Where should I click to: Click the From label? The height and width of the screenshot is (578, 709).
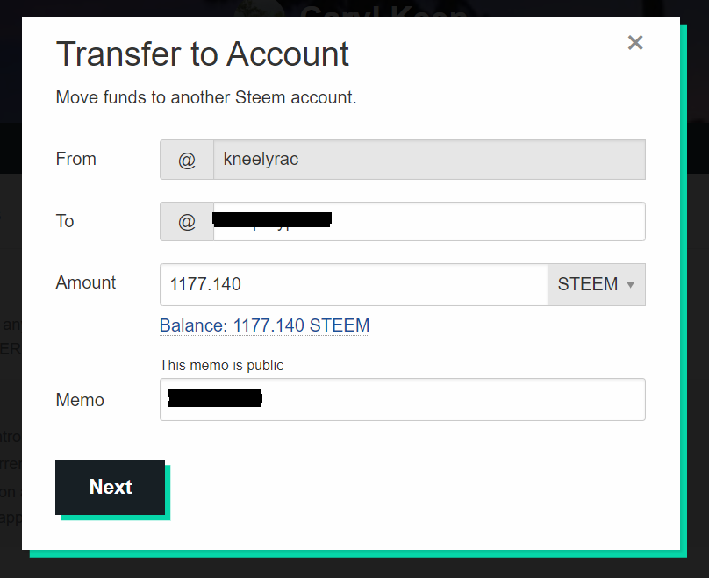(76, 159)
